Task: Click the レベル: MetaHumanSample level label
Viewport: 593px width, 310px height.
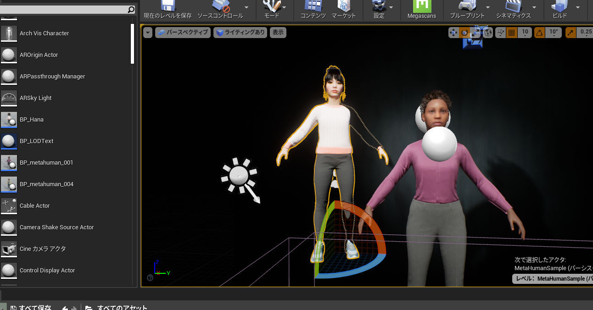Action: click(x=553, y=279)
